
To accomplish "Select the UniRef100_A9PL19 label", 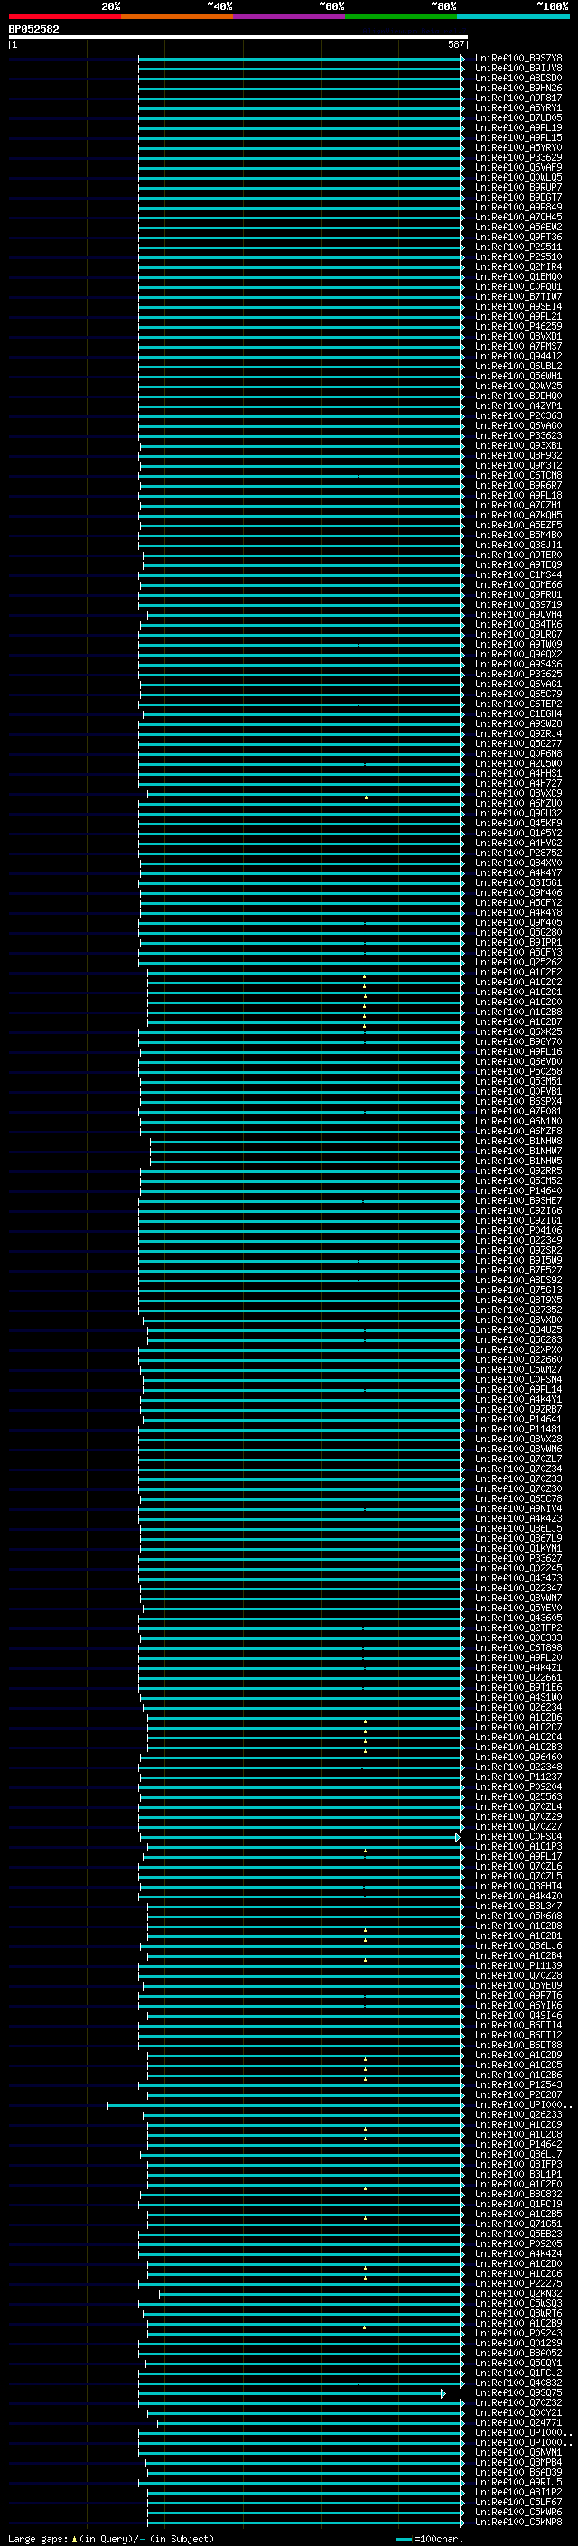I will coord(517,127).
